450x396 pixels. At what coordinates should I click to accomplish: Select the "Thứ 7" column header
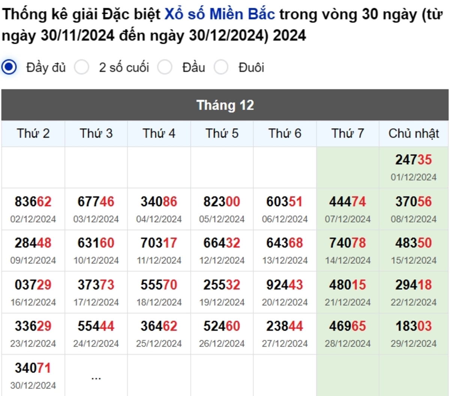[x=347, y=133]
